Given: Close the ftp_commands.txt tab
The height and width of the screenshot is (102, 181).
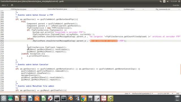Looking at the screenshot, I should 179,9.
